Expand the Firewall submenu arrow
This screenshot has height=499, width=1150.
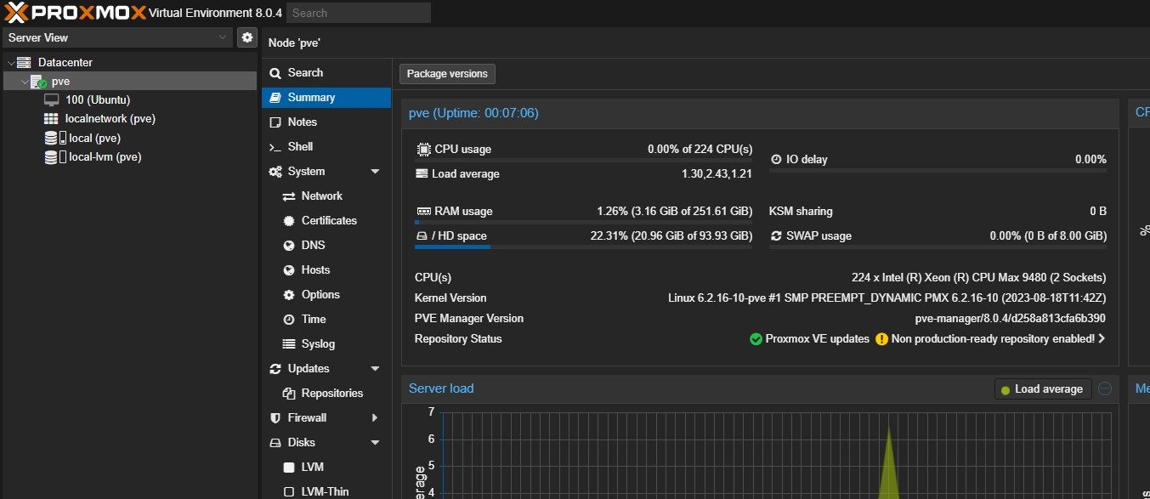coord(375,418)
